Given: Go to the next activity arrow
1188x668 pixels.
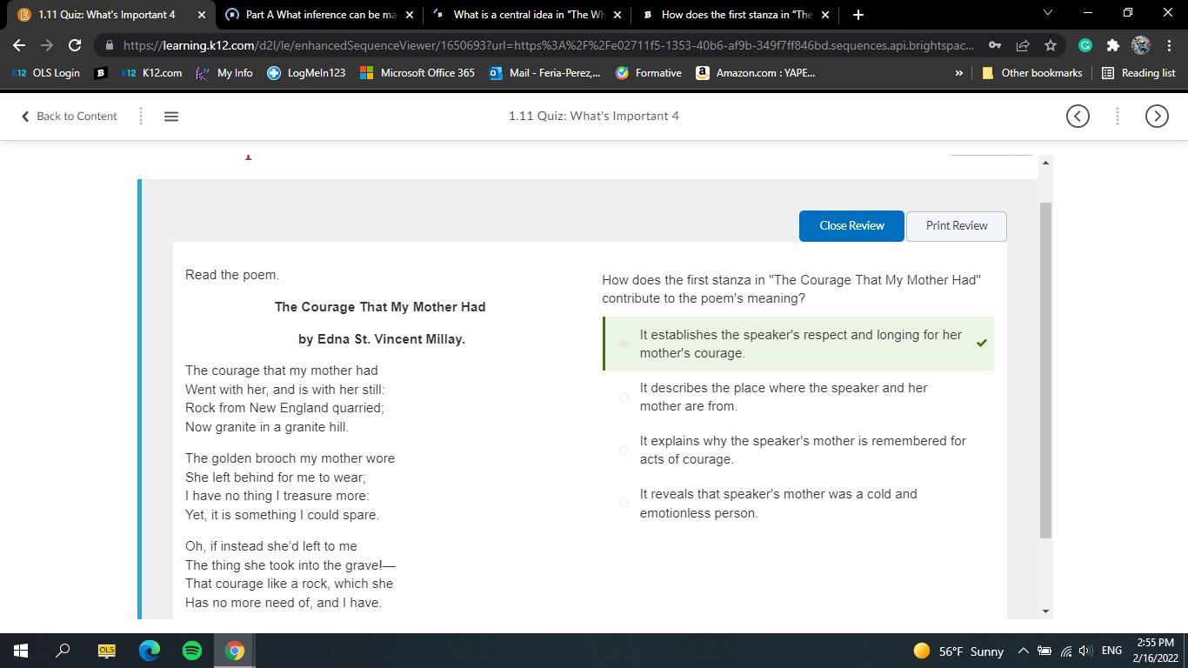Looking at the screenshot, I should pyautogui.click(x=1156, y=116).
